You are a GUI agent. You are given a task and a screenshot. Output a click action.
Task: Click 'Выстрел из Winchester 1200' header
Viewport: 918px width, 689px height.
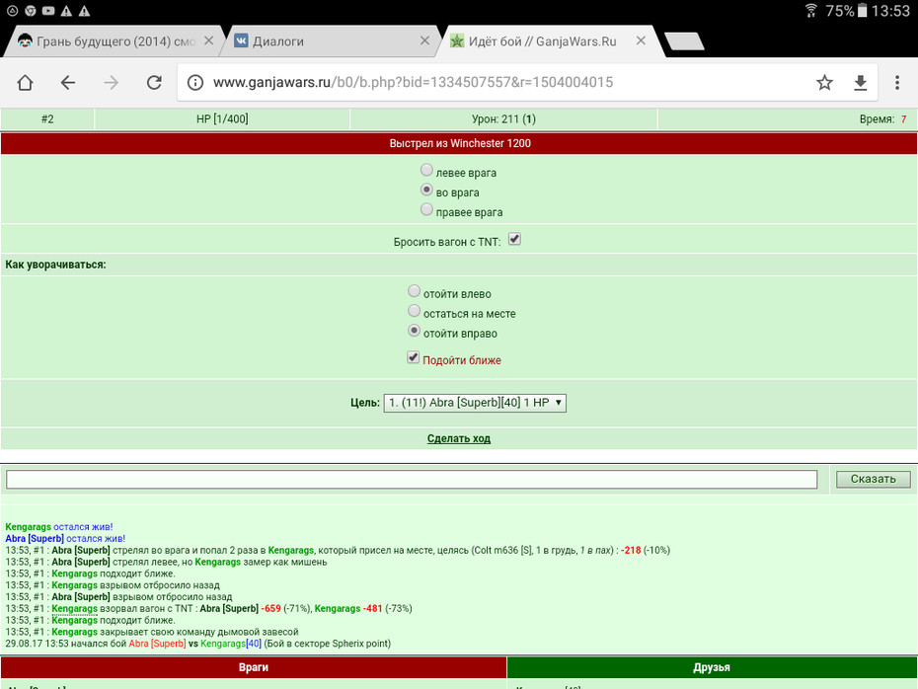point(460,143)
